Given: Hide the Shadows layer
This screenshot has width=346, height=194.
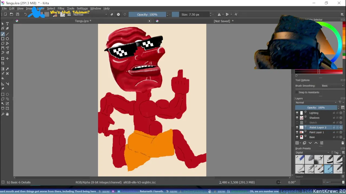Looking at the screenshot, I should coord(297,118).
